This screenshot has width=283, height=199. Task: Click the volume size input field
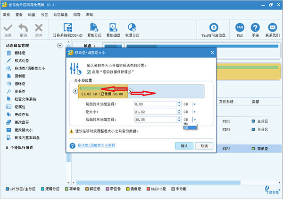(x=156, y=112)
